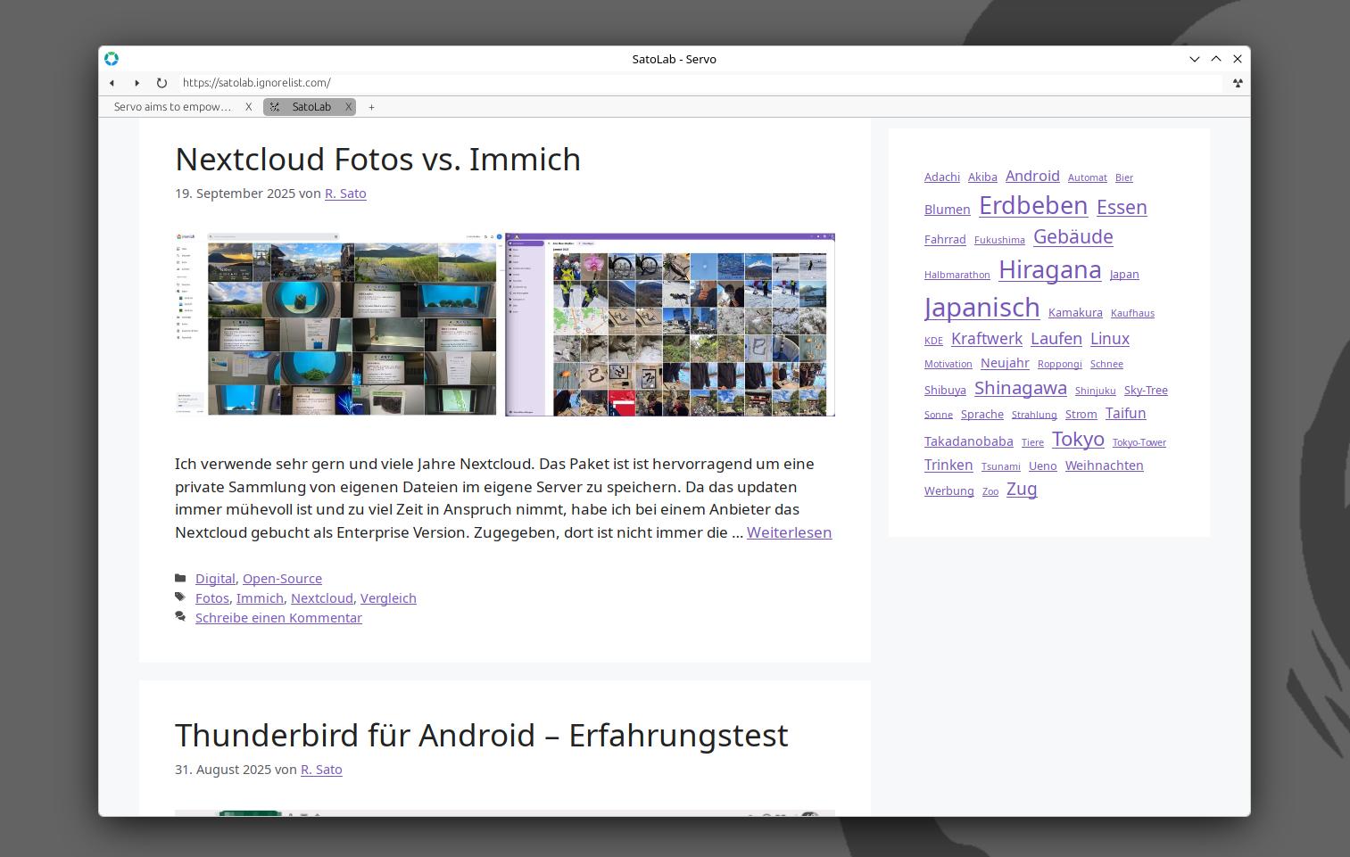Click the Weiterlesen link
1350x857 pixels.
coord(789,532)
